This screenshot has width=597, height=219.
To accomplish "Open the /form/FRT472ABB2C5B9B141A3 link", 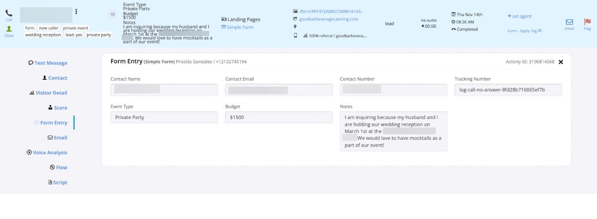I will tap(332, 11).
